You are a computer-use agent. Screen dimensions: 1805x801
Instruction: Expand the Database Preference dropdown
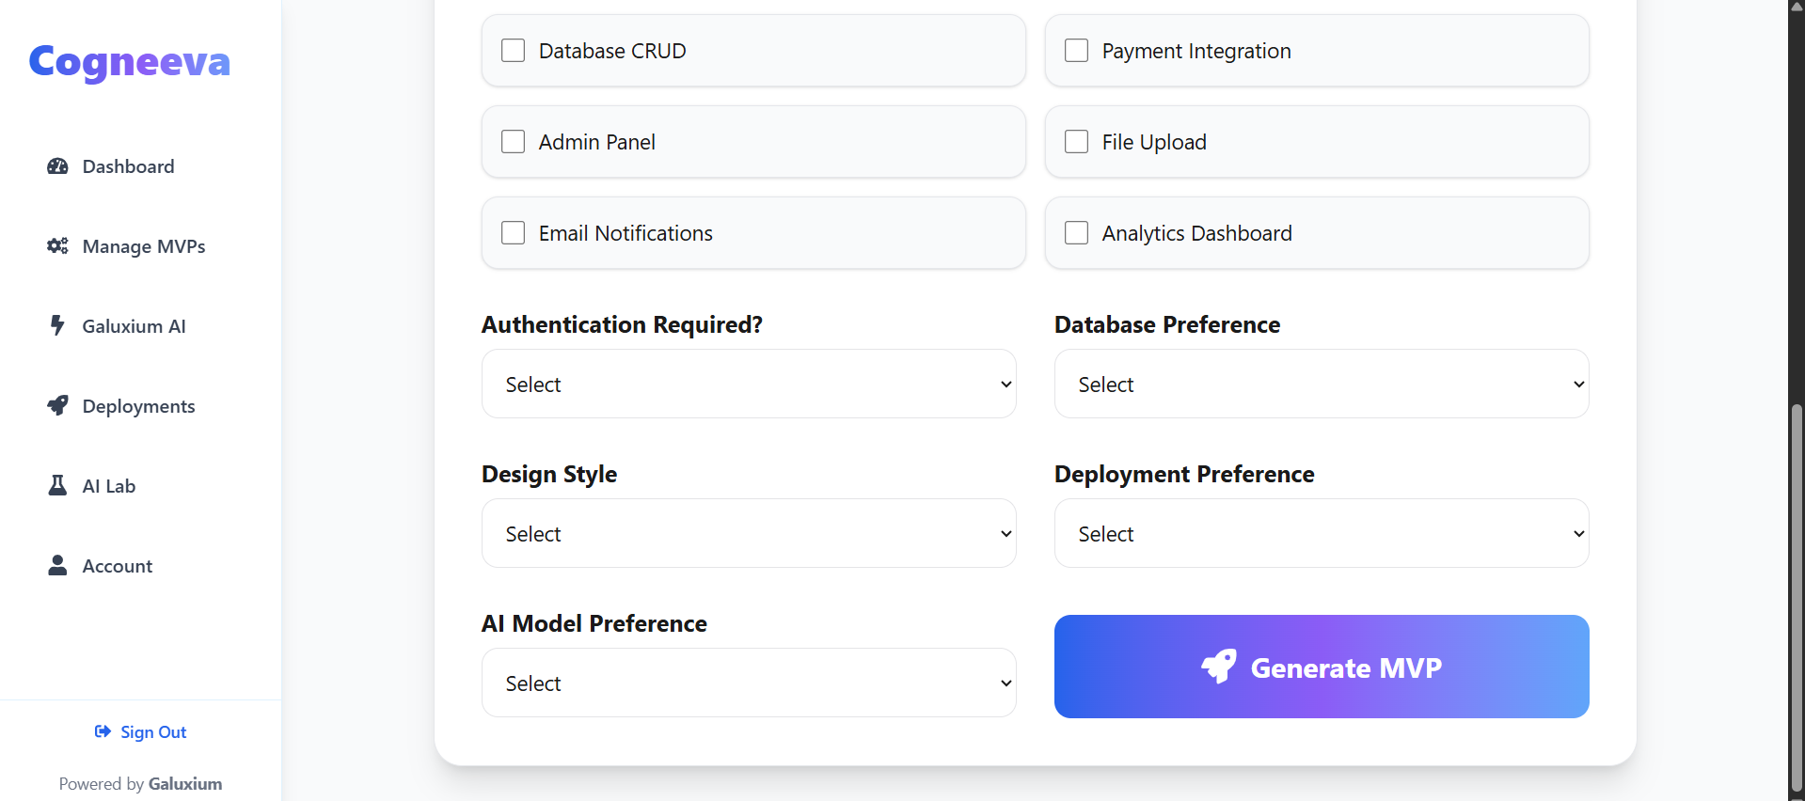click(x=1321, y=384)
